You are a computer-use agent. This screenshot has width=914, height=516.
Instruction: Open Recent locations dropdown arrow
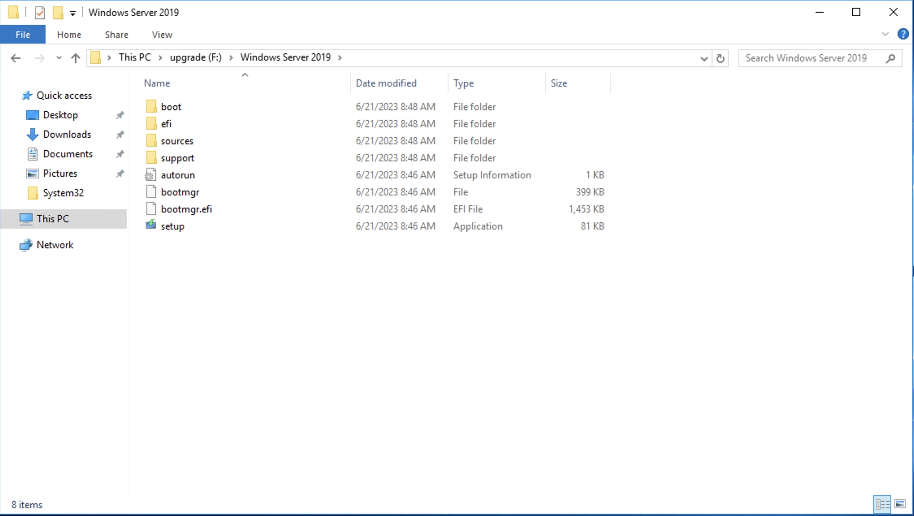coord(59,58)
